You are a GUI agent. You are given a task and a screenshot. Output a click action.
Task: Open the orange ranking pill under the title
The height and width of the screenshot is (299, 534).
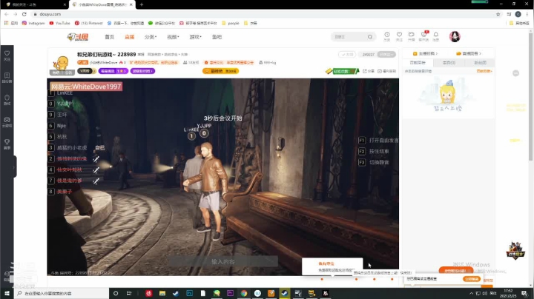221,71
